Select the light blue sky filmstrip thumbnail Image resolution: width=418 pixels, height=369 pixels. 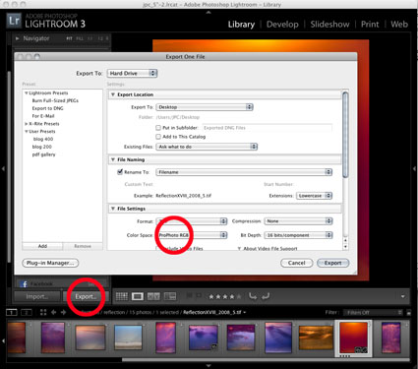(128, 338)
